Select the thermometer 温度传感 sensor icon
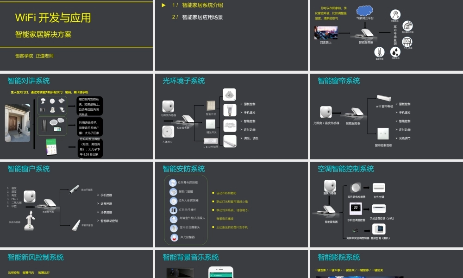463x278 pixels. coord(380,52)
